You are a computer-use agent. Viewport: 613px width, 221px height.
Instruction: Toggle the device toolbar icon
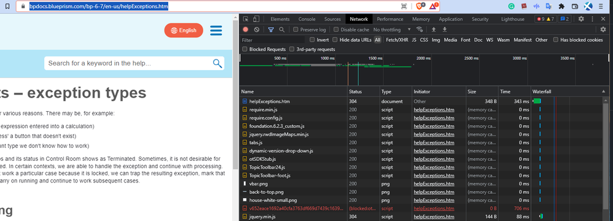[x=256, y=19]
